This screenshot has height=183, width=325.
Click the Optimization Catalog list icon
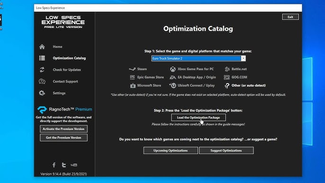[42, 58]
